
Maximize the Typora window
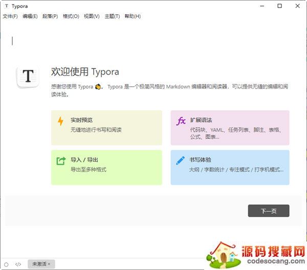click(x=279, y=6)
